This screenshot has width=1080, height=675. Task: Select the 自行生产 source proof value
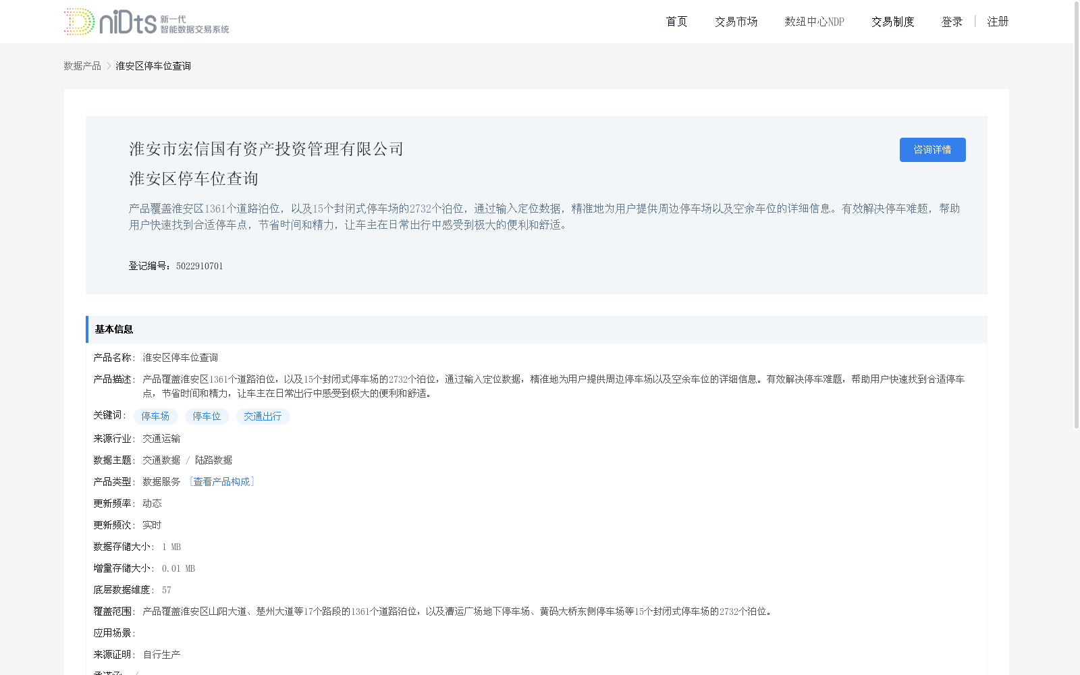[x=161, y=655]
